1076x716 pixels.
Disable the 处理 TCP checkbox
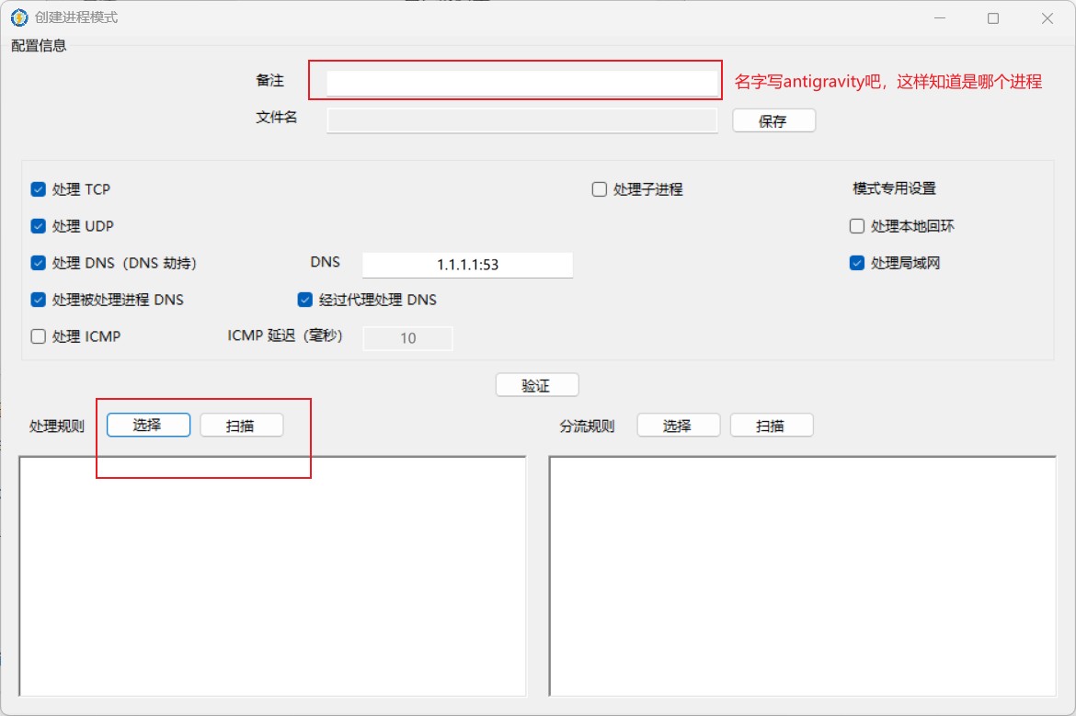pos(38,189)
